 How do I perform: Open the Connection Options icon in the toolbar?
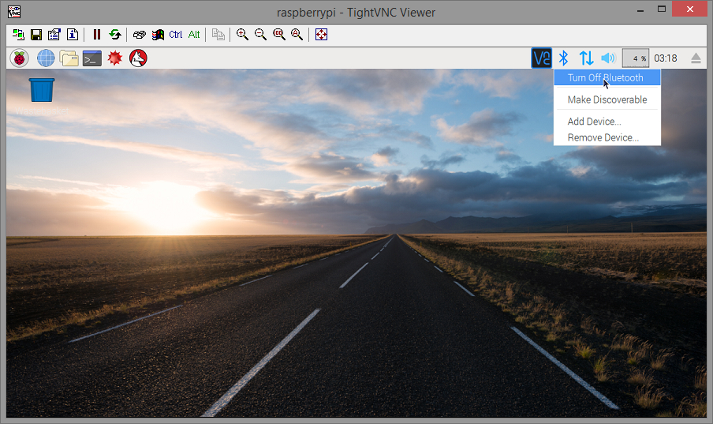pos(54,35)
